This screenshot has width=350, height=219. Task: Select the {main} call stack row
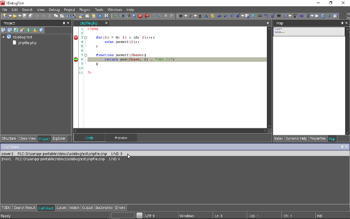[x=175, y=159]
